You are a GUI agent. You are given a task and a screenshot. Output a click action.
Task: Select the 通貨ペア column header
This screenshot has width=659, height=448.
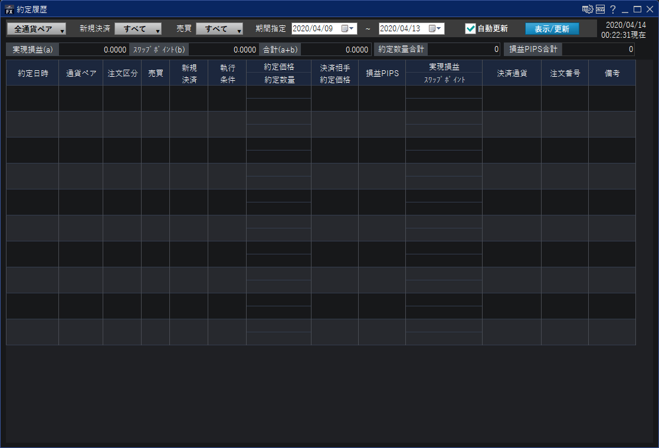tap(81, 73)
